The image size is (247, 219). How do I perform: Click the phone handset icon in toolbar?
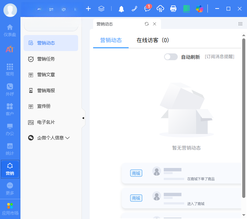134,9
